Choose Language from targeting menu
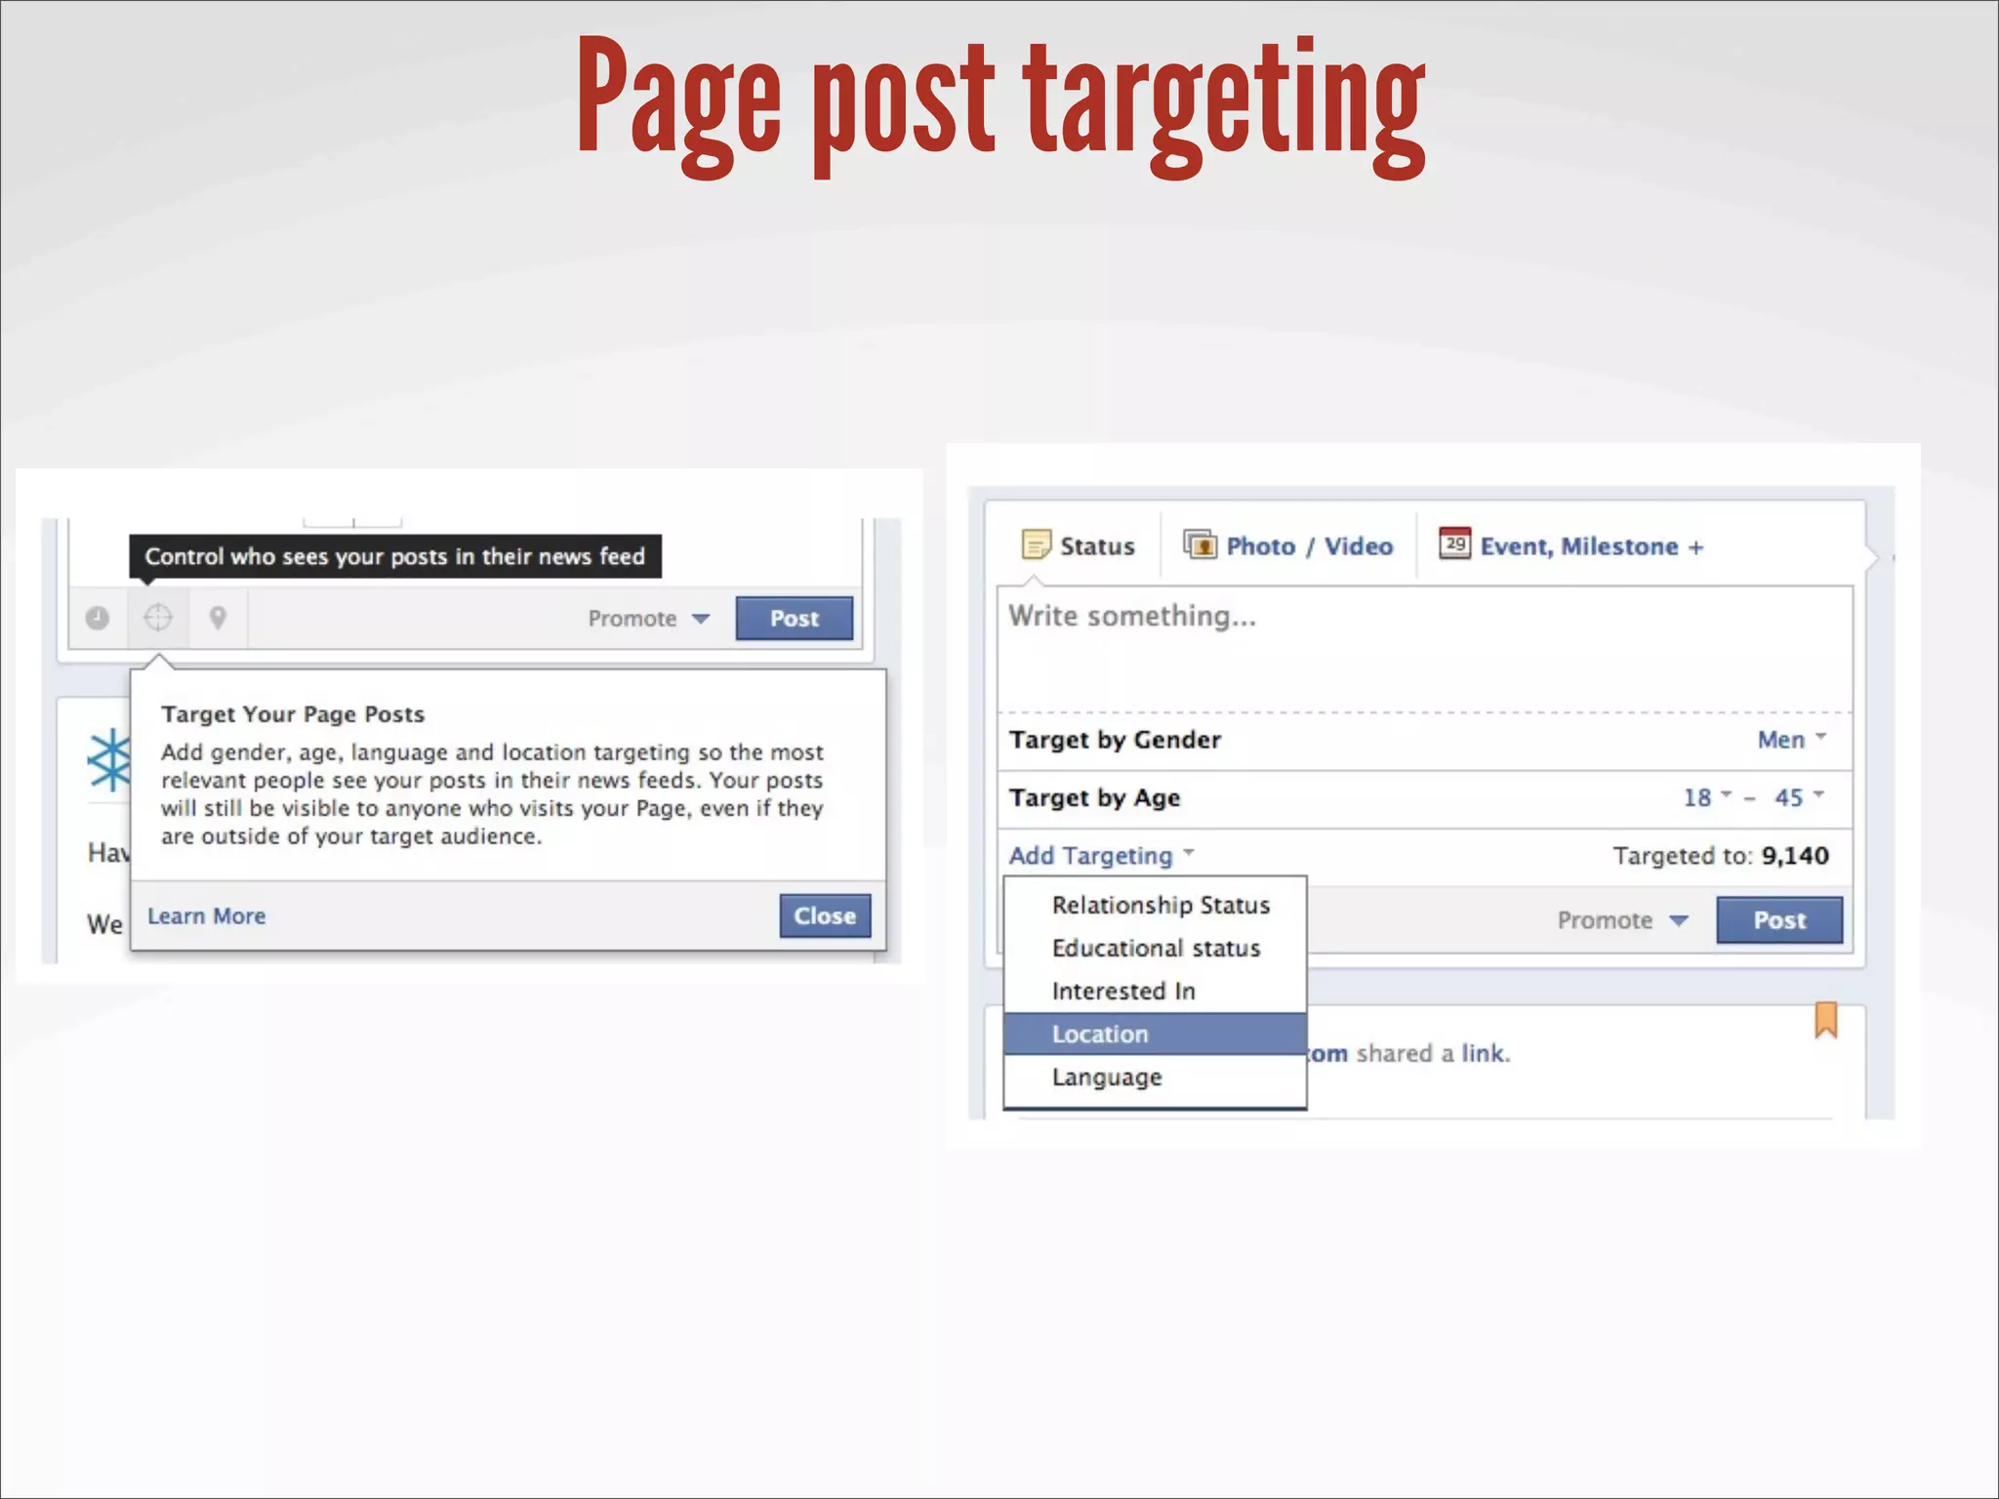1999x1499 pixels. [1155, 1077]
